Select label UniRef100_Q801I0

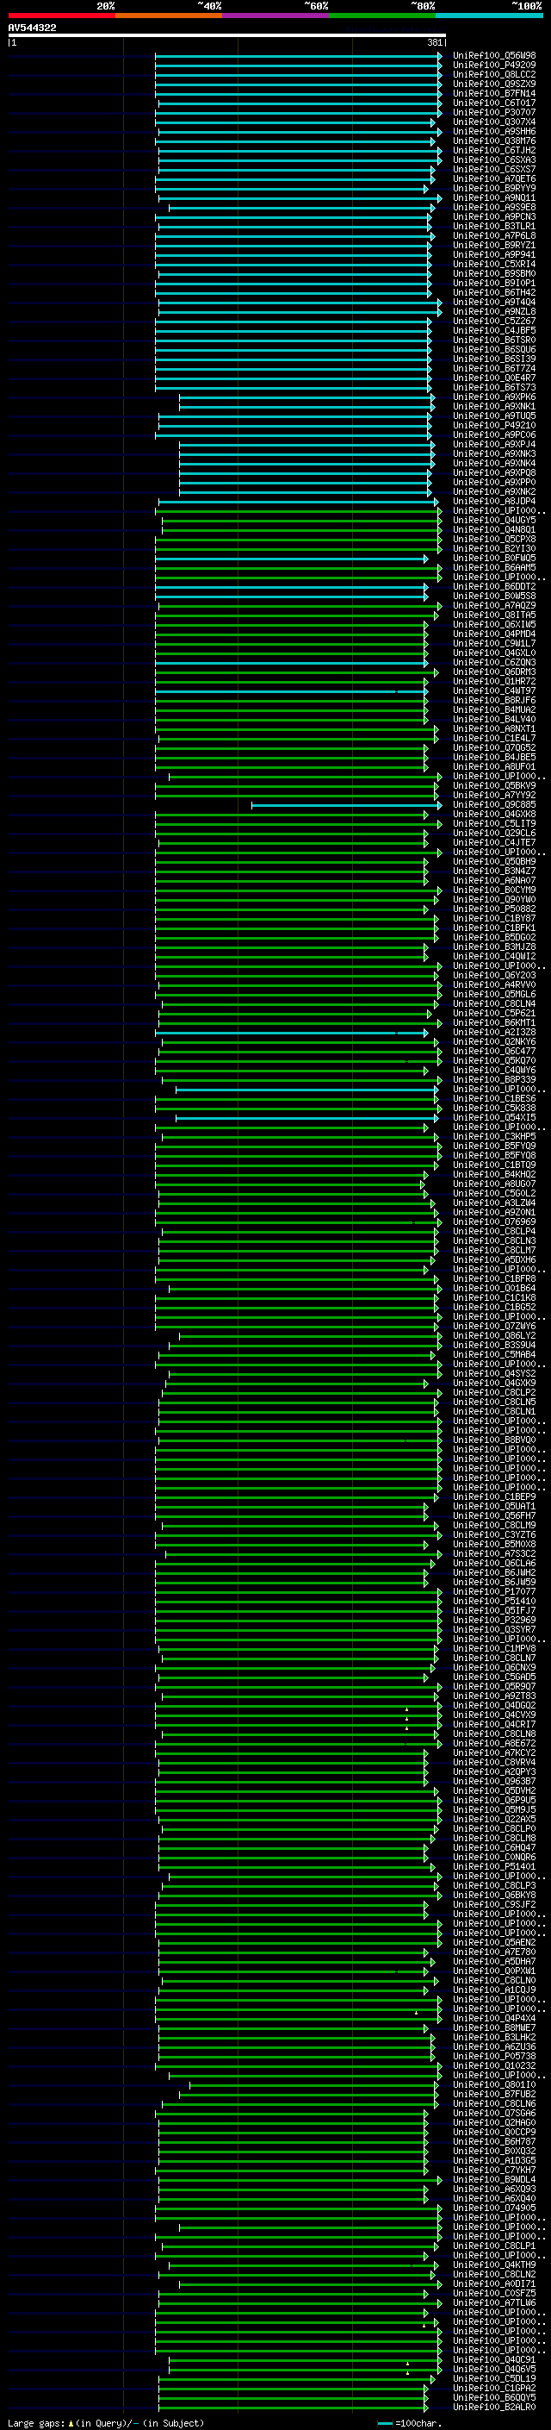494,2083
